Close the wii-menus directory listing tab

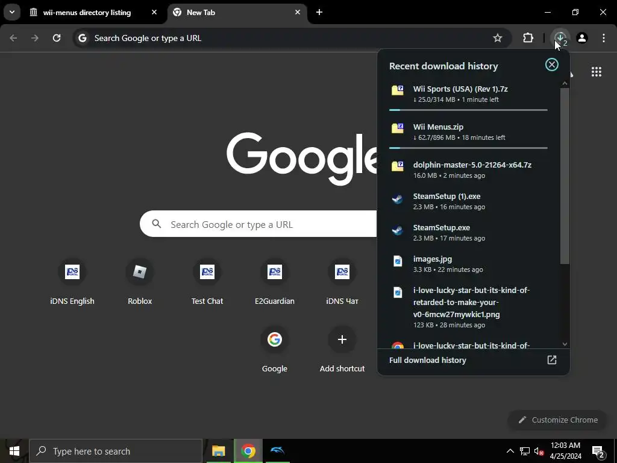[154, 12]
